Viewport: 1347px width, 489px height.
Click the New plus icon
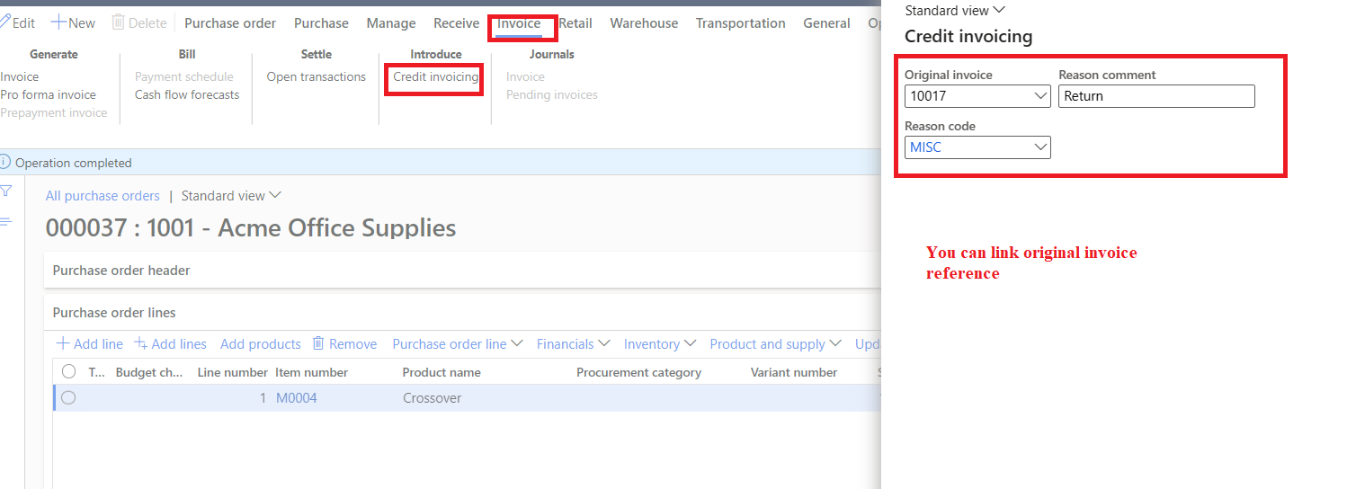pyautogui.click(x=58, y=22)
